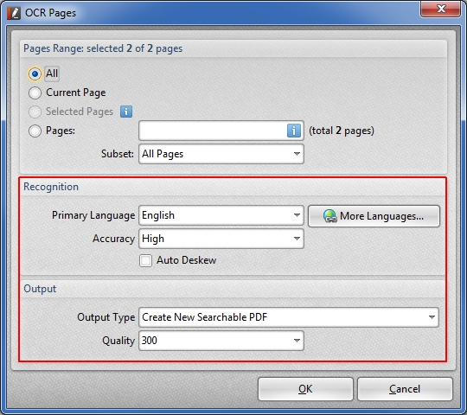
Task: Click the info icon beside Selected Pages
Action: coord(126,112)
